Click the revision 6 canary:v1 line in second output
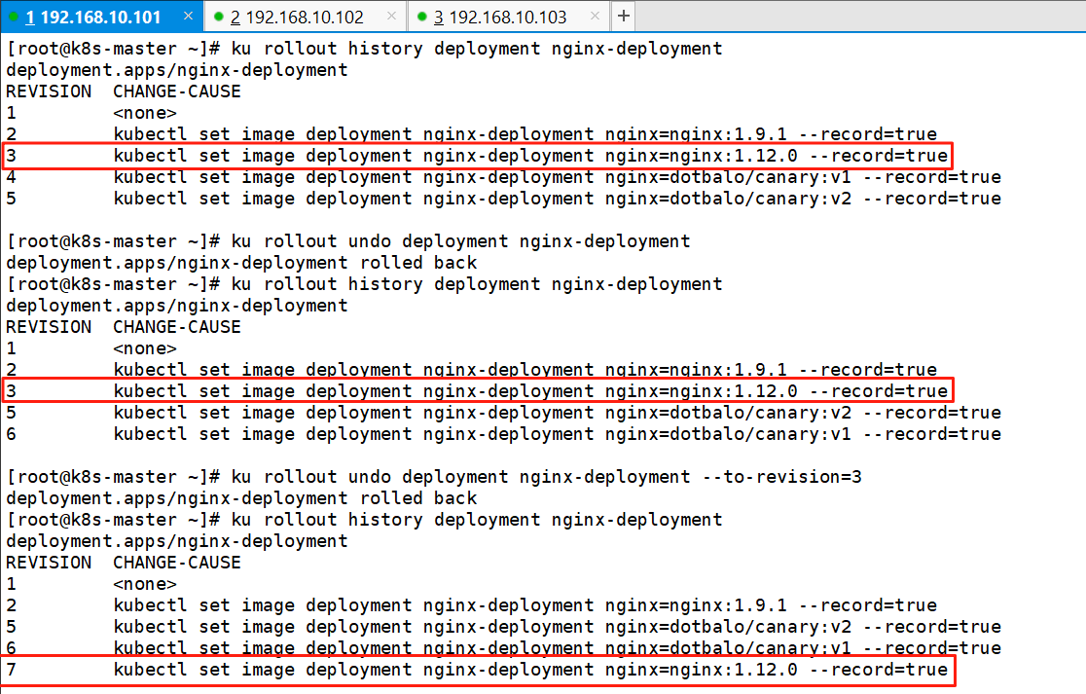Screen dimensions: 1086x694 coord(503,434)
